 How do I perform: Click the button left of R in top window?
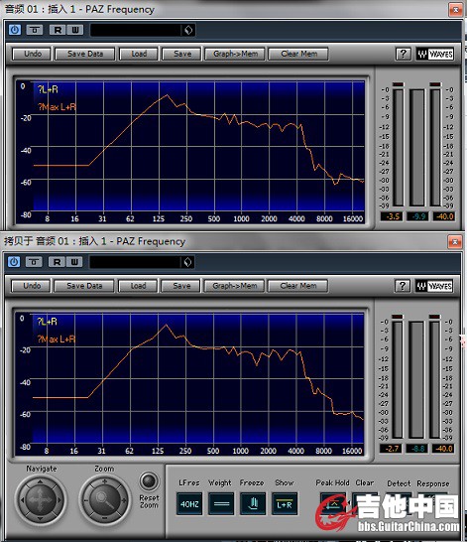point(35,30)
